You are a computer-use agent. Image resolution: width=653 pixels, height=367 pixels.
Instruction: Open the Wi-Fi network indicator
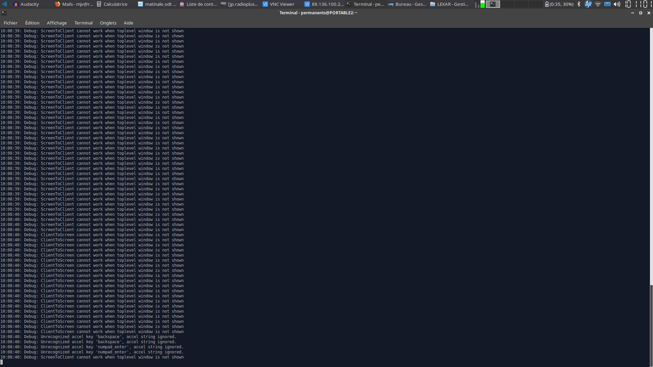click(x=598, y=4)
